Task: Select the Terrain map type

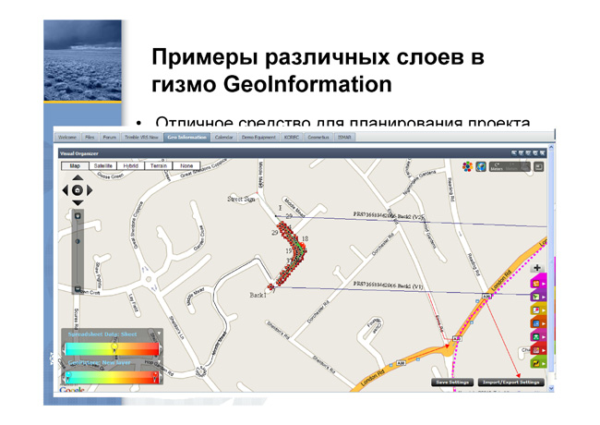Action: 159,165
